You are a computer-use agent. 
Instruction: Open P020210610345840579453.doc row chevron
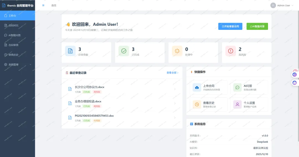[x=175, y=118]
